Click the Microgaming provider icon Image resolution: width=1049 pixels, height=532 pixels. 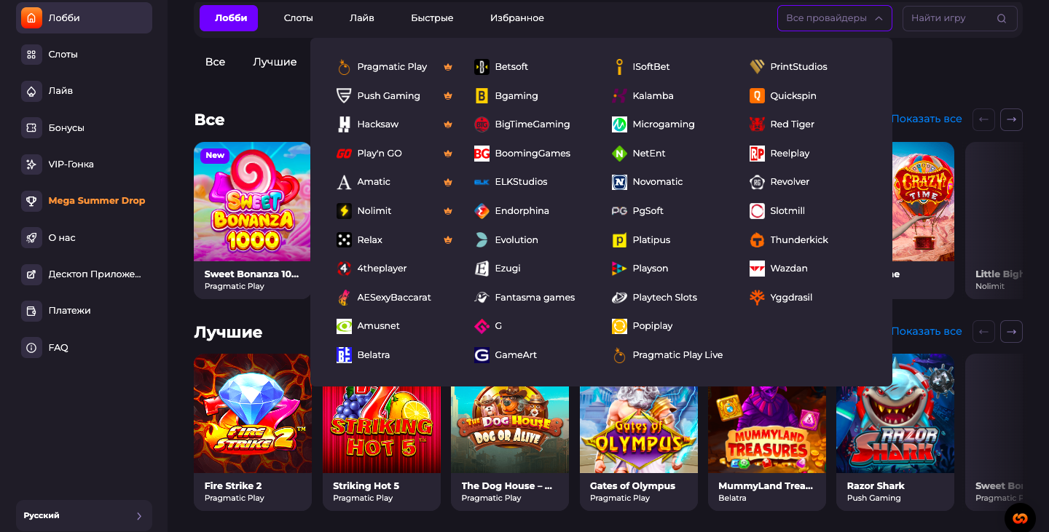click(x=619, y=124)
